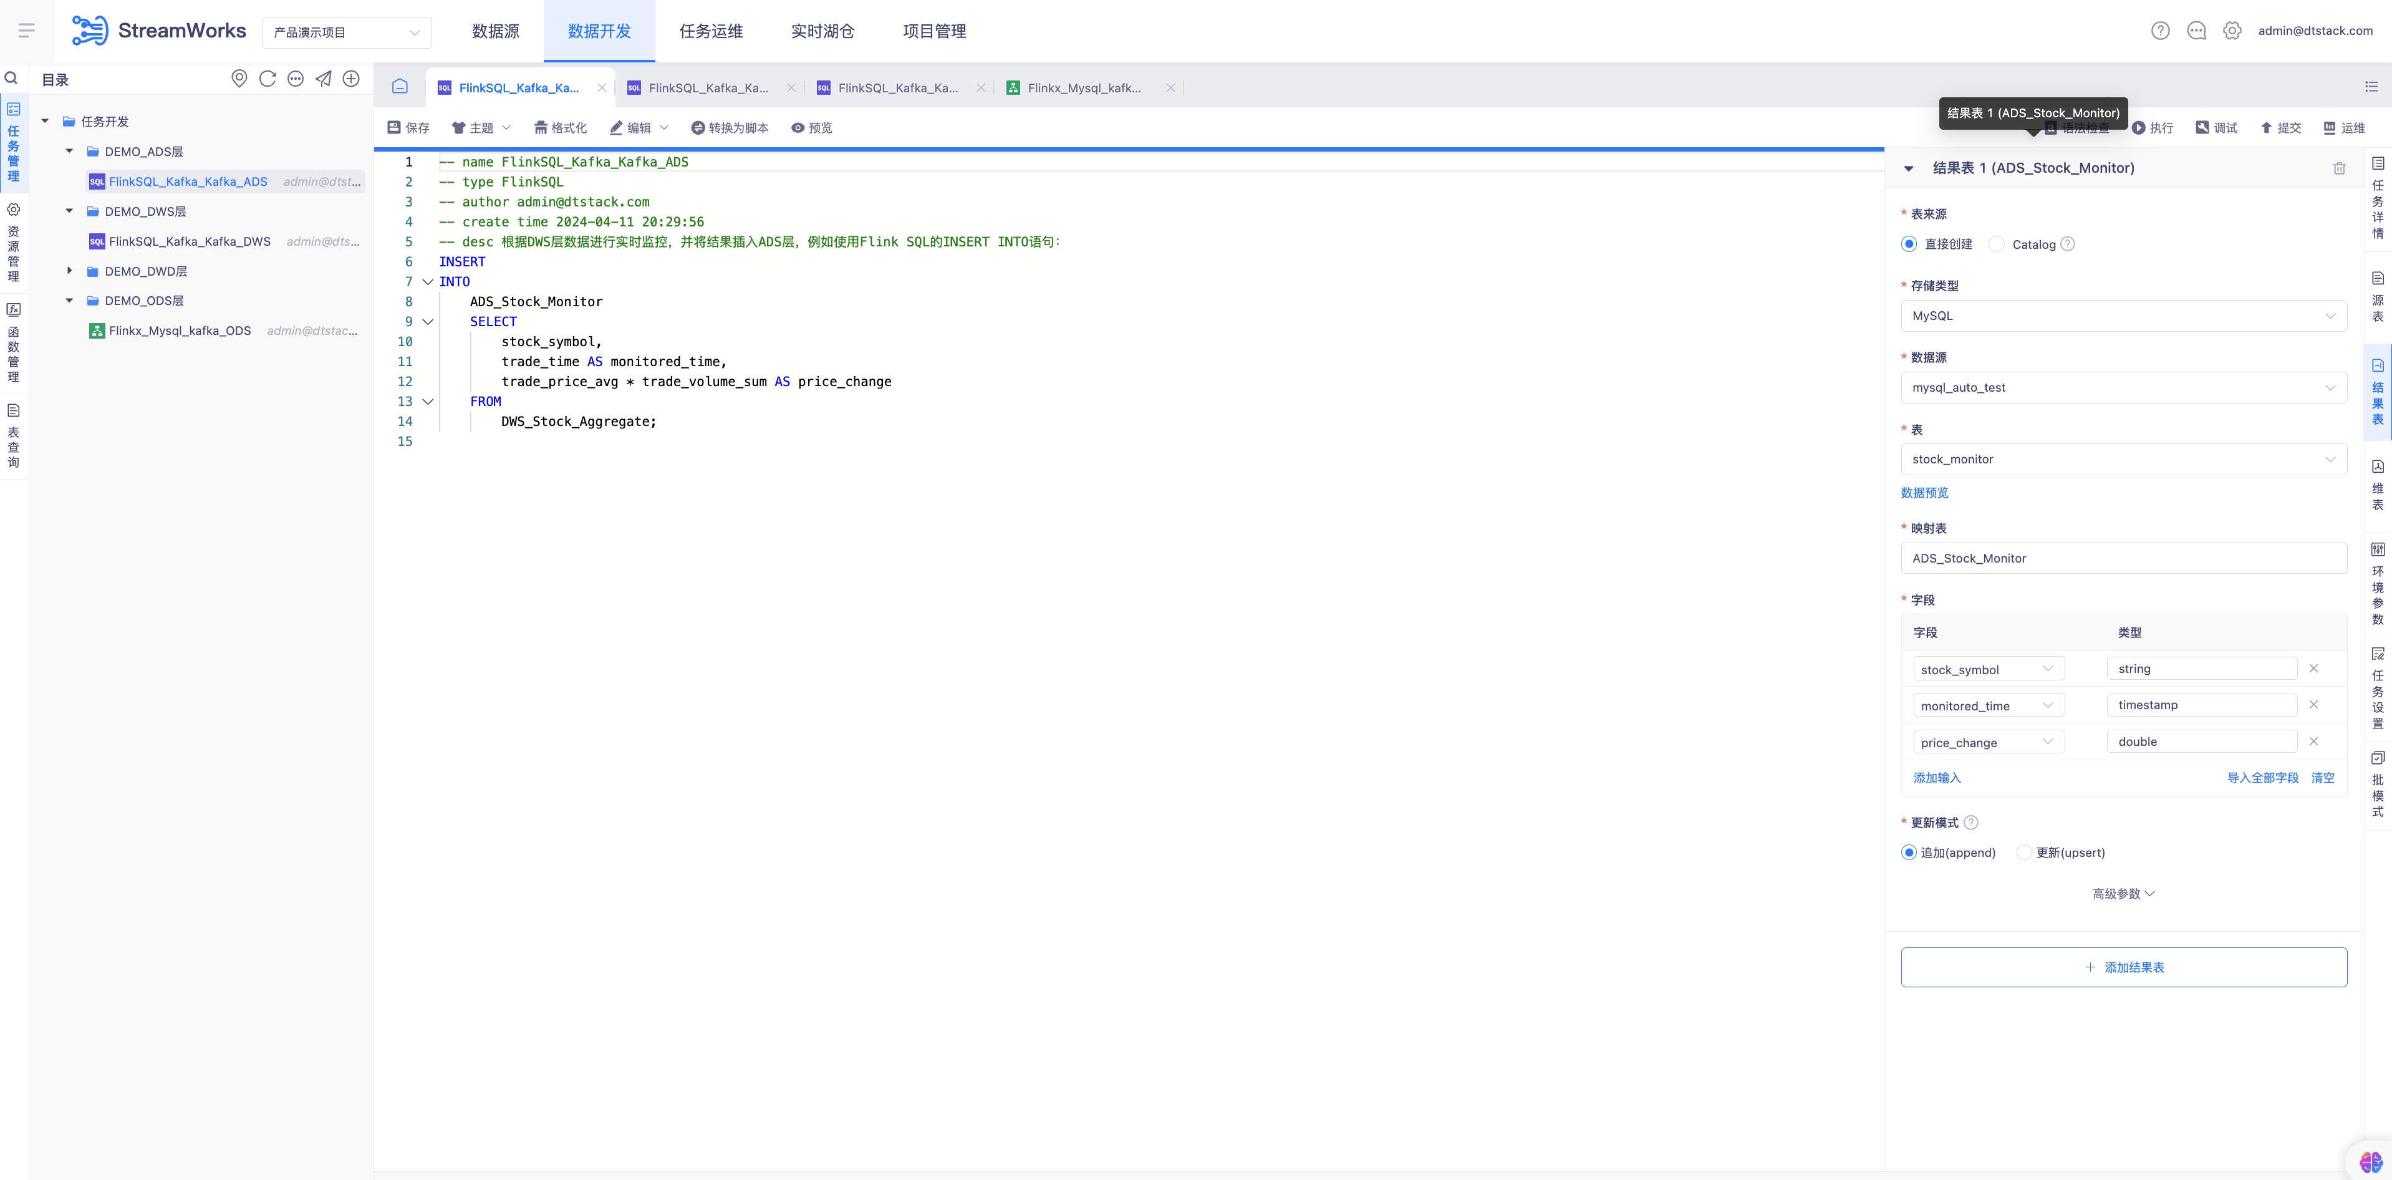Click the search icon in left sidebar

(12, 78)
